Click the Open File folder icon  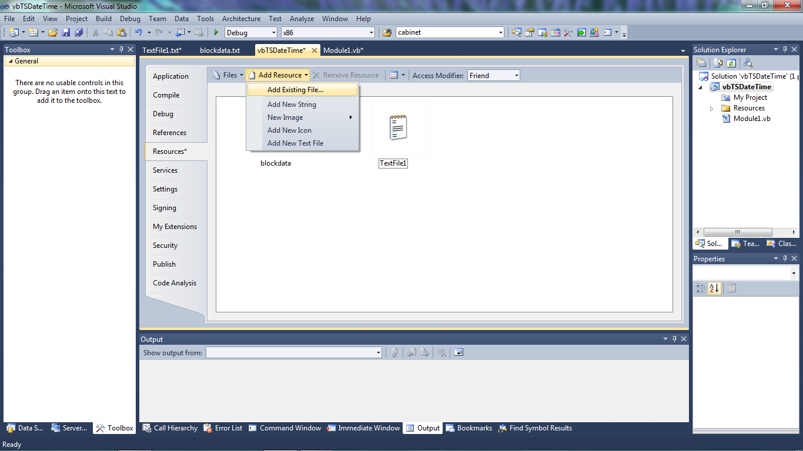click(x=53, y=33)
